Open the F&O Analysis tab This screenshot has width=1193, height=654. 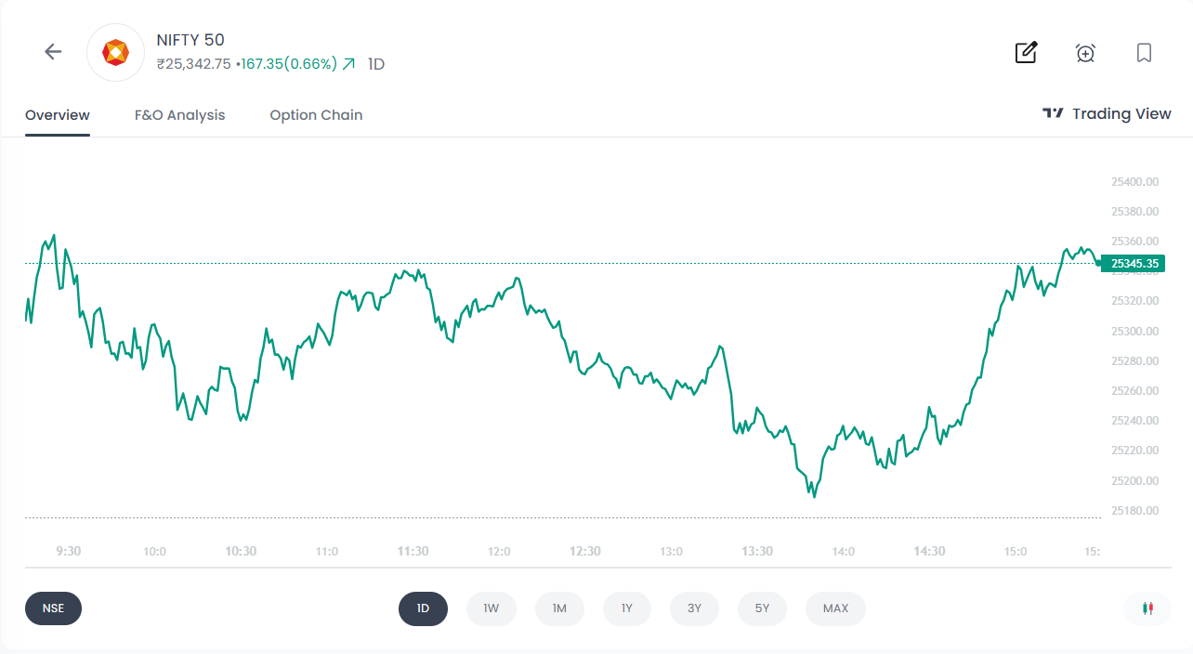point(179,115)
